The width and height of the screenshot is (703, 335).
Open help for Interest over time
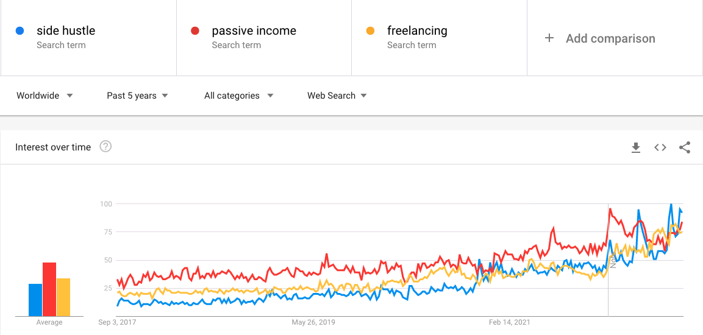point(105,147)
